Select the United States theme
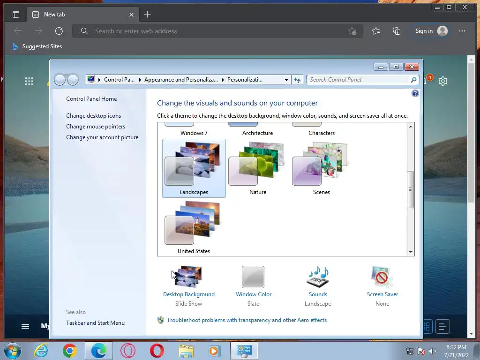 point(194,227)
